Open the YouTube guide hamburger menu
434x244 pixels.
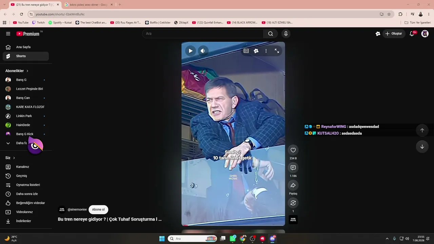point(8,34)
